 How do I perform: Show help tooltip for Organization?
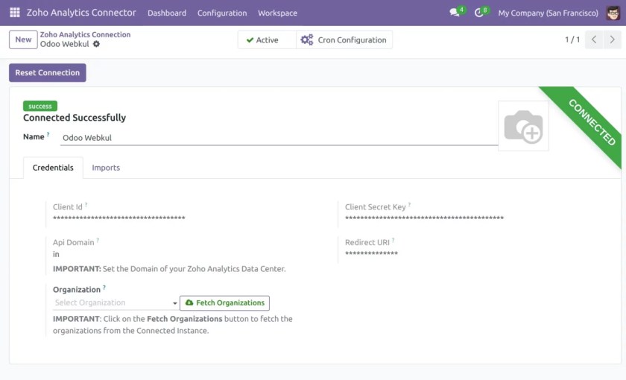coord(104,288)
